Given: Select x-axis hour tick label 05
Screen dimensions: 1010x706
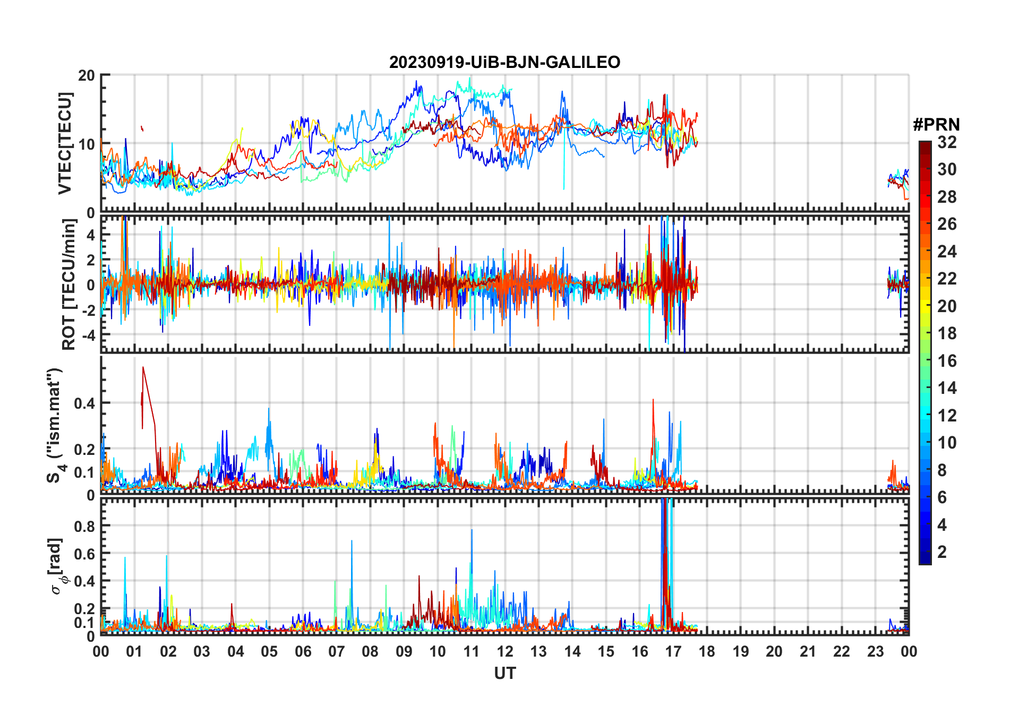Looking at the screenshot, I should [269, 651].
